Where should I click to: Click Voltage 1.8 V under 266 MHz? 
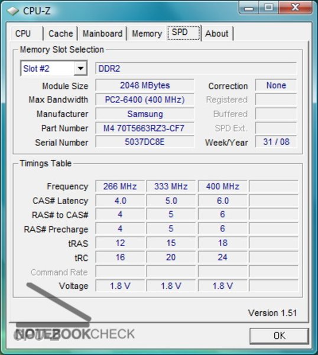pyautogui.click(x=120, y=286)
